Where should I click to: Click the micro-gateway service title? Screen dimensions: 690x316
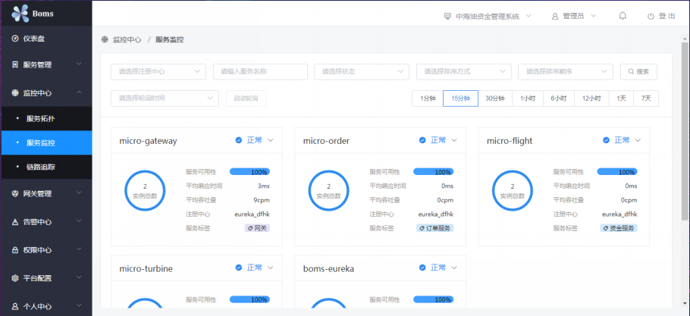[x=149, y=141]
